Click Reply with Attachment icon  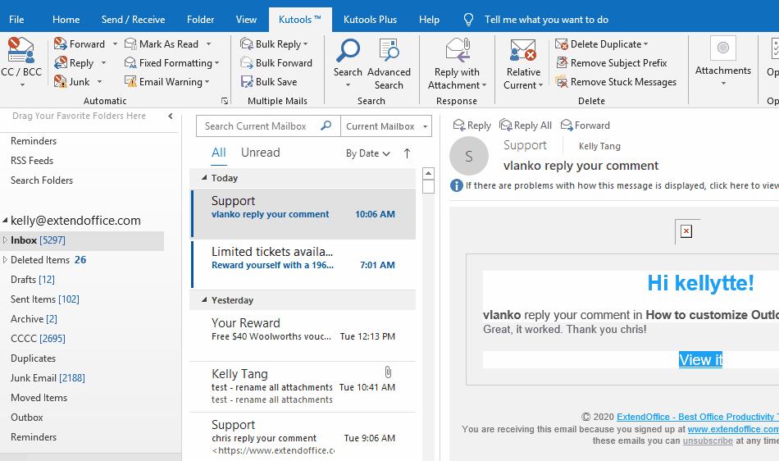click(457, 51)
